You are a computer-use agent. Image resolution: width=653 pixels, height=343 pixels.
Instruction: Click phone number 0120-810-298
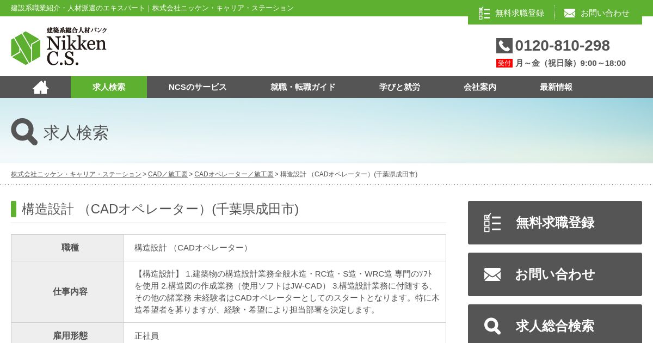(563, 46)
